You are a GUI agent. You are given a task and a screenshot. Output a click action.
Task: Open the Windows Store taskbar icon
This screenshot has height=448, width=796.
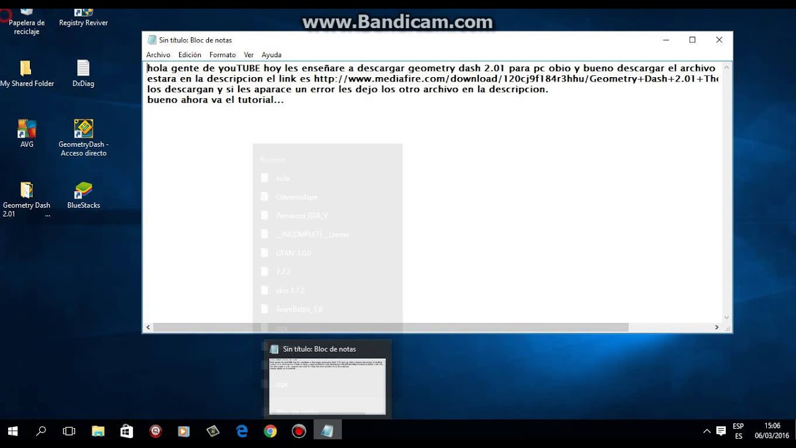click(x=126, y=431)
